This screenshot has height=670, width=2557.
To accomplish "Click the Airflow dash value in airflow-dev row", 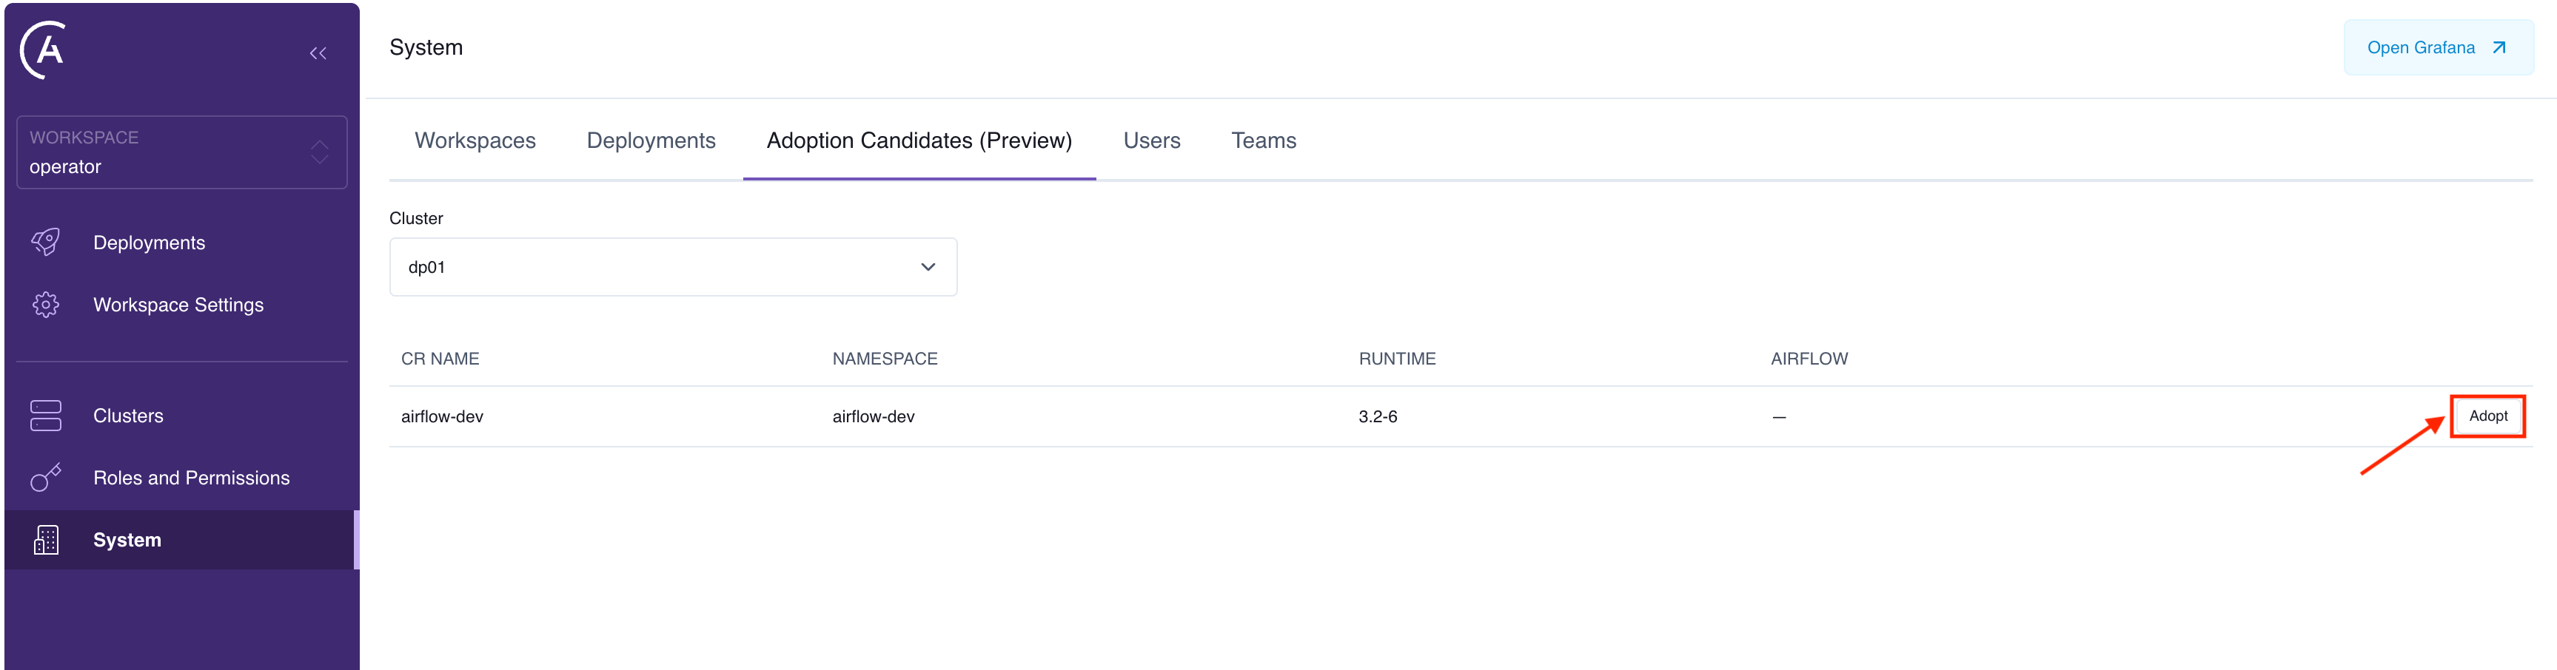I will coord(1779,417).
